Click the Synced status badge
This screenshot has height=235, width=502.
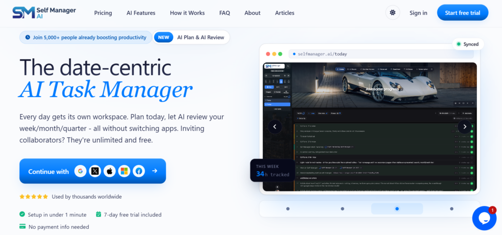[x=468, y=44]
